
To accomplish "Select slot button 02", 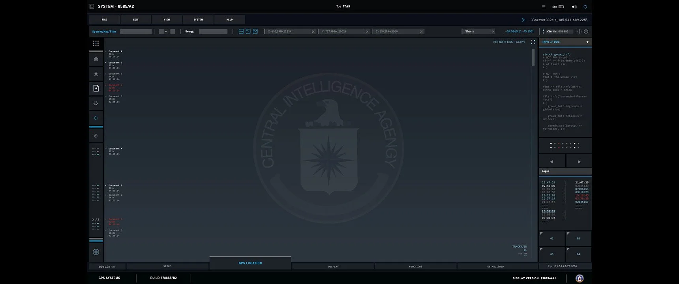I will pos(578,239).
